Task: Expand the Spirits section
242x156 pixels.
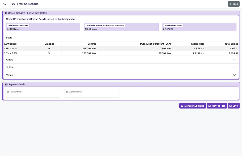Action: coord(234,67)
